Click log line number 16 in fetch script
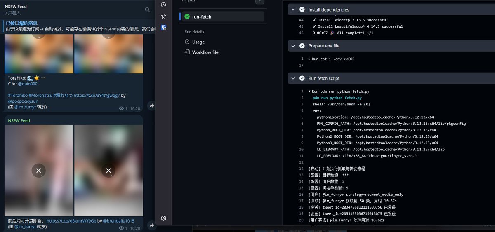This screenshot has height=232, width=495. pyautogui.click(x=301, y=195)
